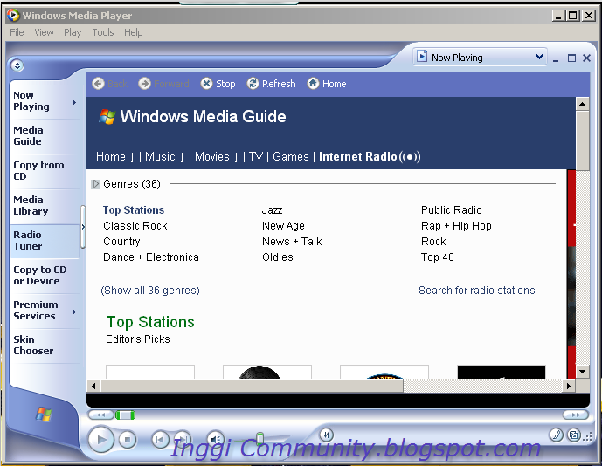Click the Windows logo at sidebar bottom

[44, 415]
